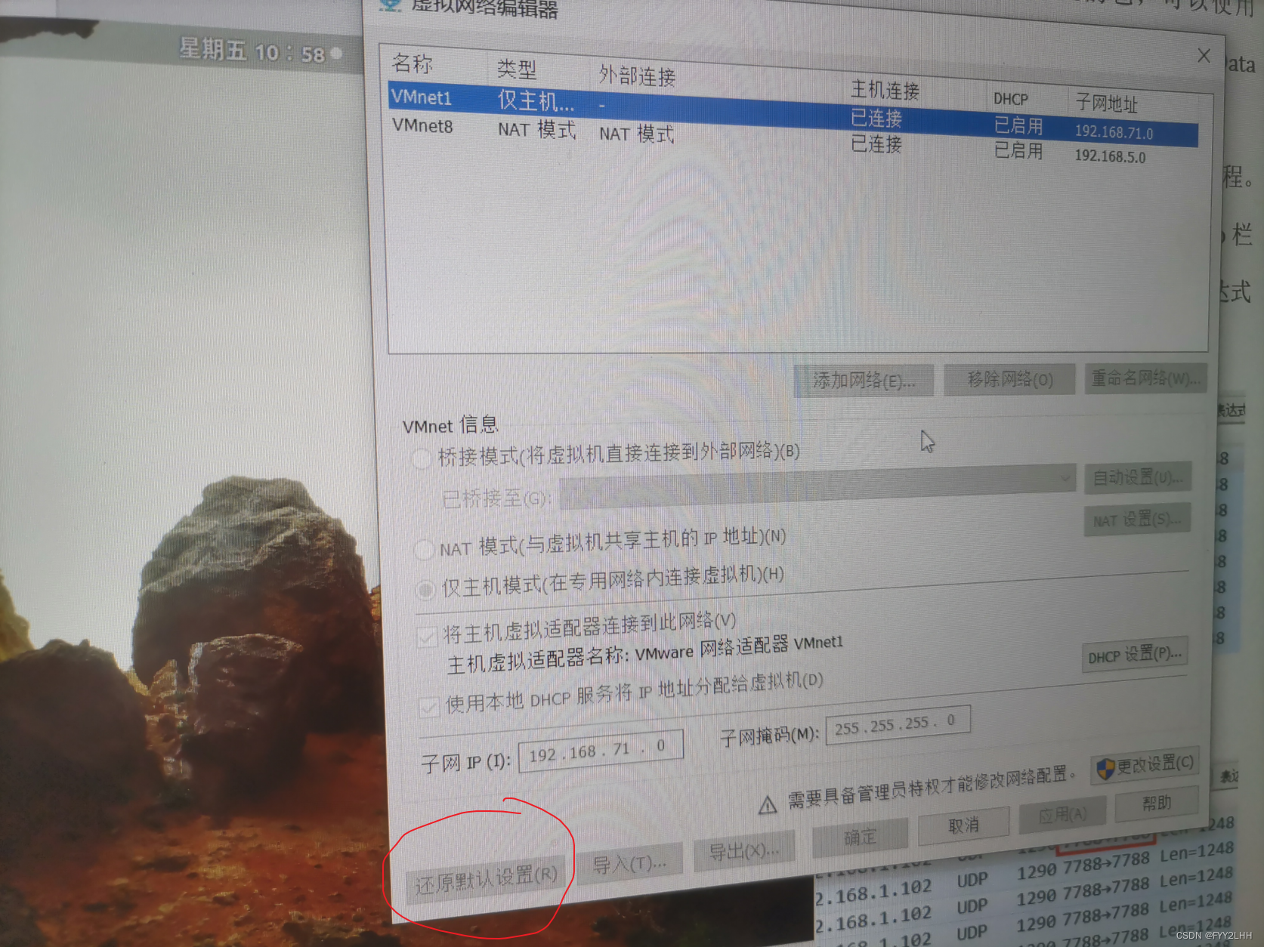Click the 导入(T) button
Viewport: 1264px width, 947px height.
[x=629, y=863]
